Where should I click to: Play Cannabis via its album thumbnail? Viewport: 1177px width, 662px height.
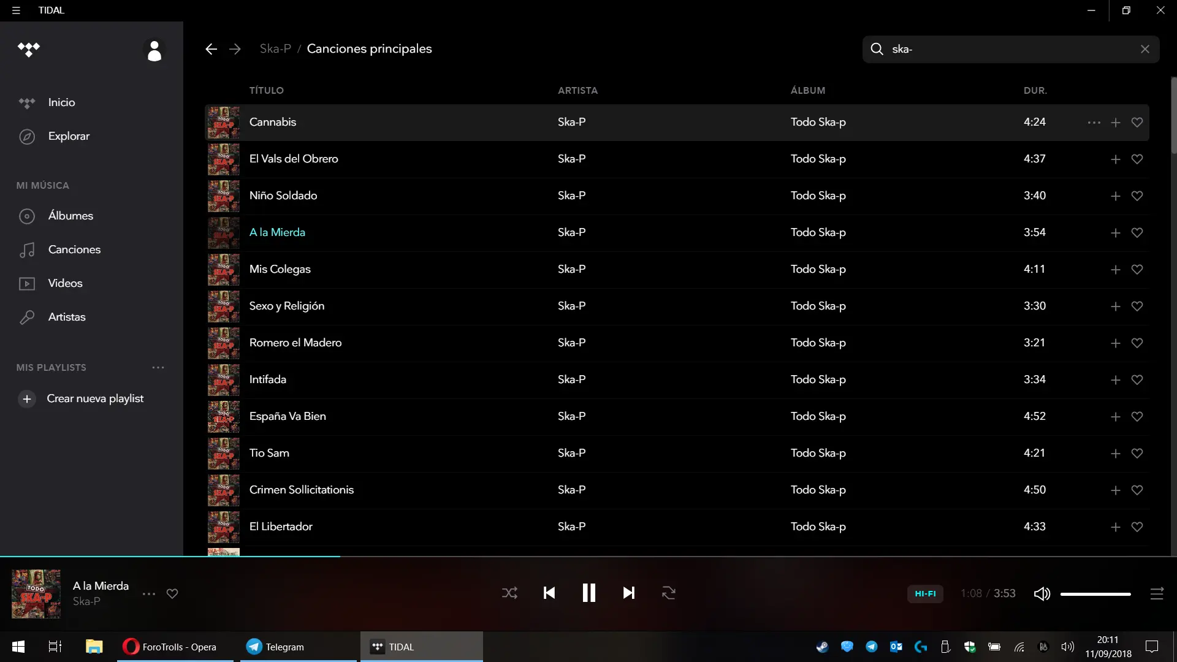[x=223, y=123]
